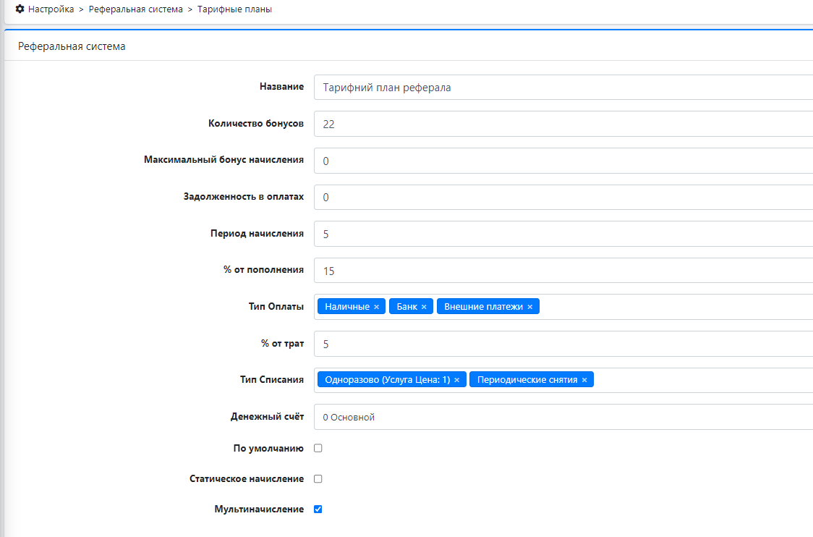
Task: Expand the Тип Списания multiselect field
Action: pyautogui.click(x=702, y=380)
